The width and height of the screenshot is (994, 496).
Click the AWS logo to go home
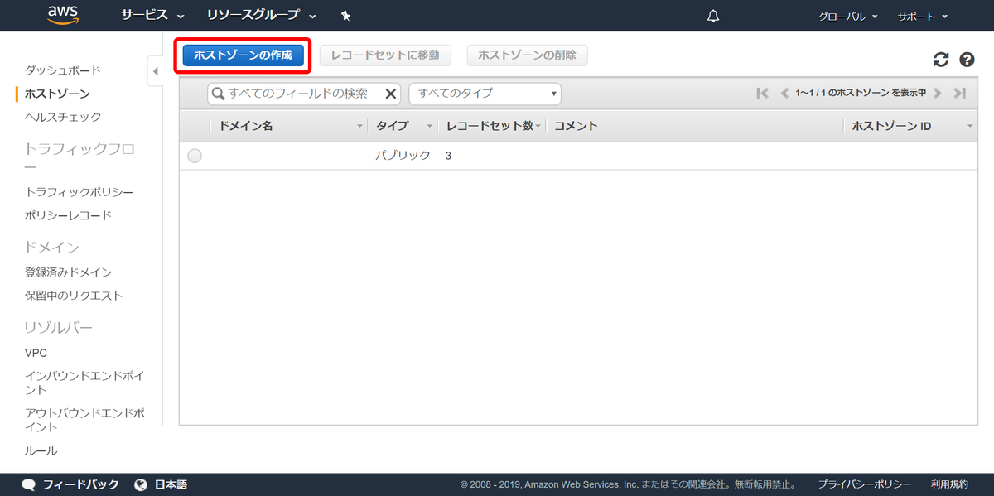click(x=65, y=14)
